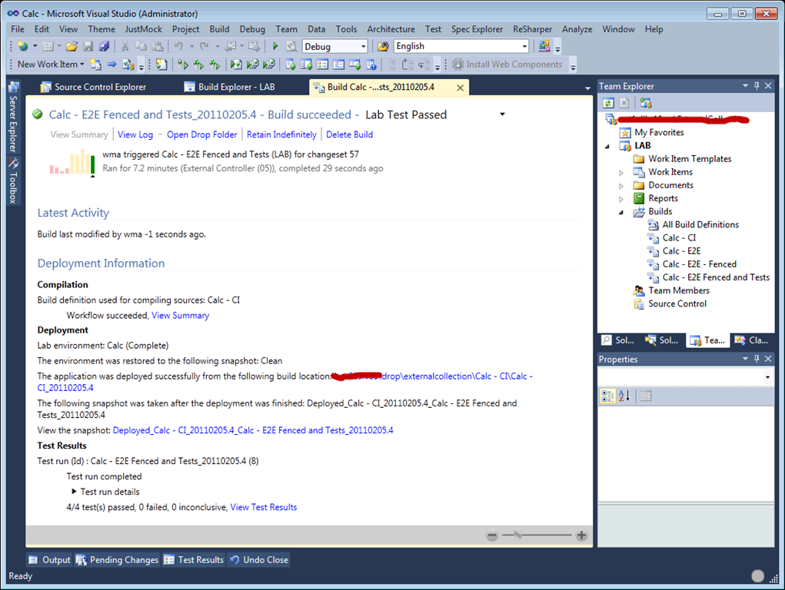The height and width of the screenshot is (590, 785).
Task: Pin or auto-hide the Team Explorer panel
Action: pos(756,86)
